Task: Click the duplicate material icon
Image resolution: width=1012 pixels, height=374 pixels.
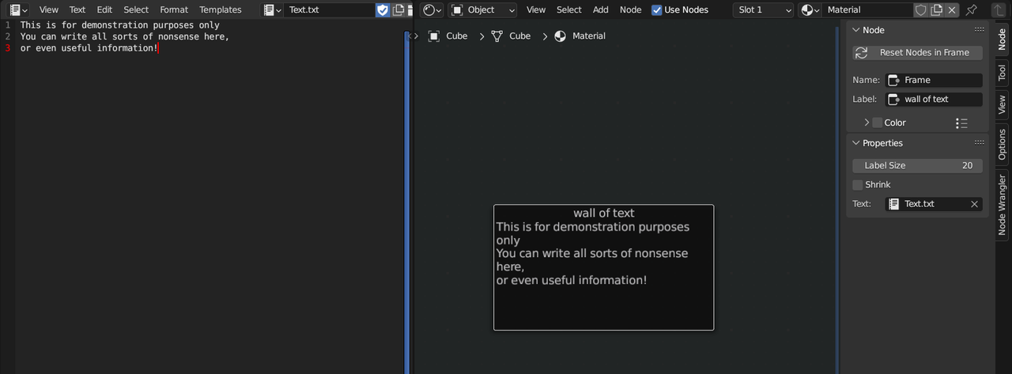Action: tap(936, 9)
